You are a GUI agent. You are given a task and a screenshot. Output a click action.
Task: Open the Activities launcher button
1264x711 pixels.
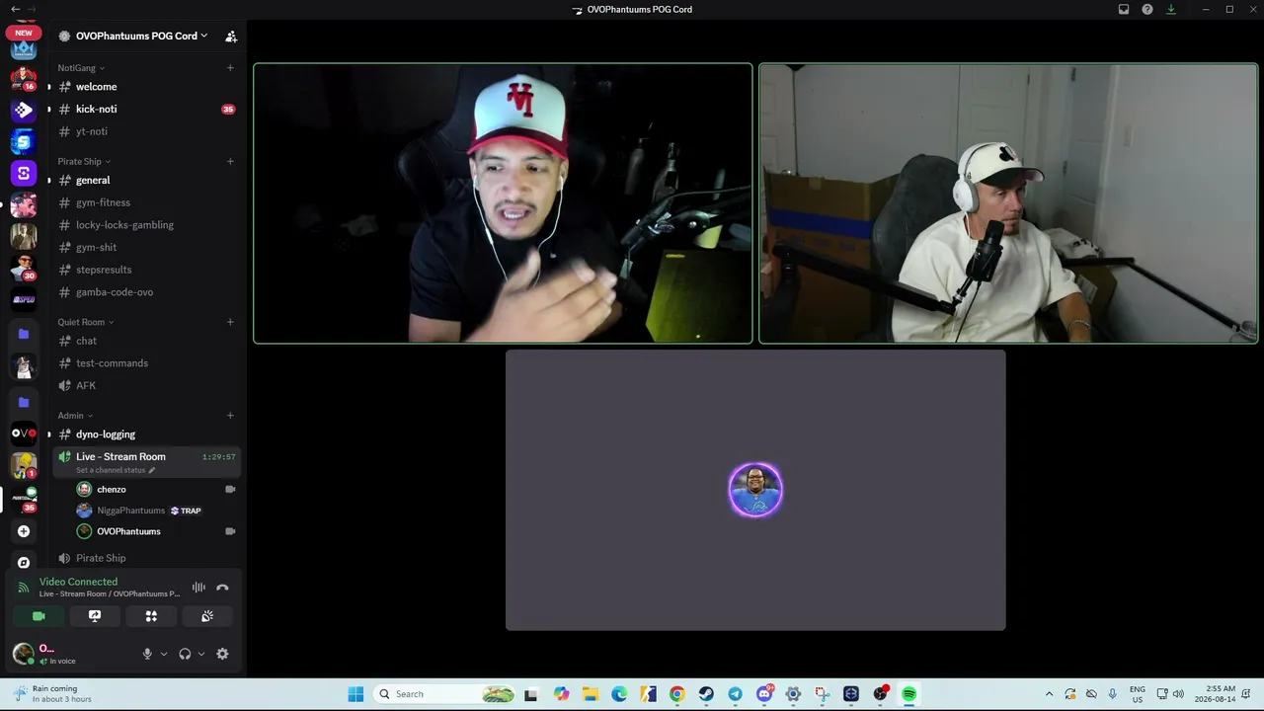(151, 616)
